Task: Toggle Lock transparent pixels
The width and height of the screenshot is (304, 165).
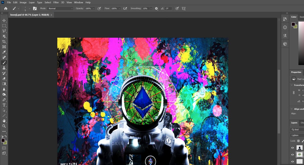Action: coord(298,141)
